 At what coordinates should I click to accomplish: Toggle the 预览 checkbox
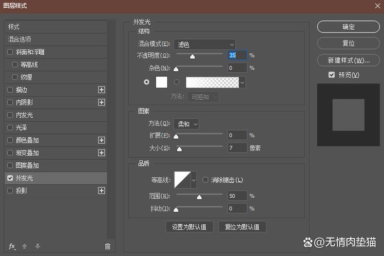pyautogui.click(x=332, y=75)
